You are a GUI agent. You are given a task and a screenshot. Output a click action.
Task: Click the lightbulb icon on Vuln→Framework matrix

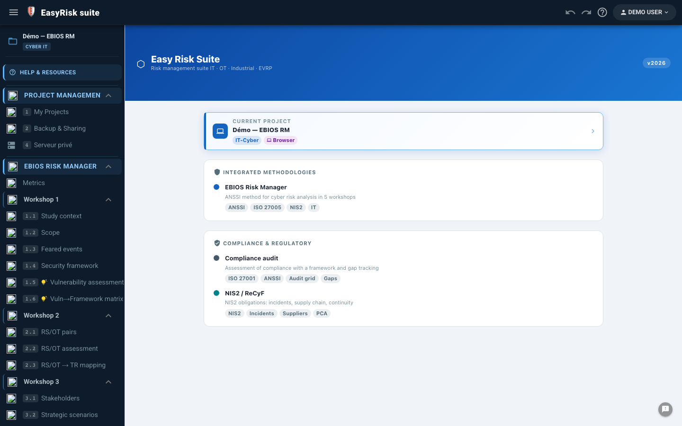pos(44,299)
